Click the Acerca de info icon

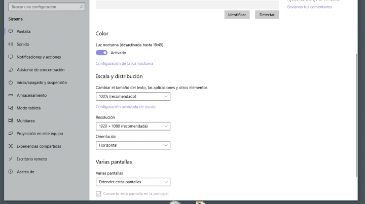pyautogui.click(x=11, y=172)
